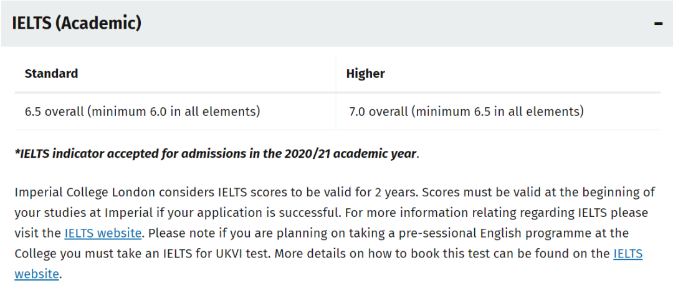
Task: Click 'Imperial College London' at paragraph start
Action: (85, 192)
